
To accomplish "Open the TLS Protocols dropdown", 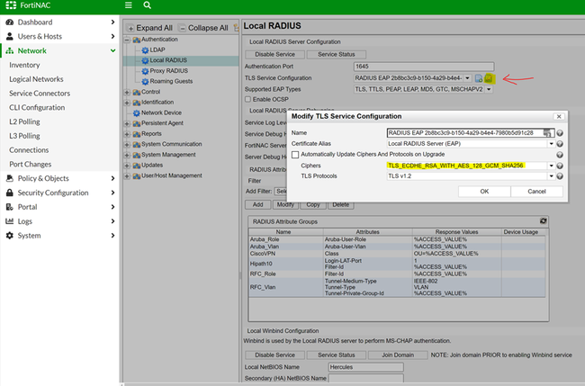I will (x=468, y=177).
